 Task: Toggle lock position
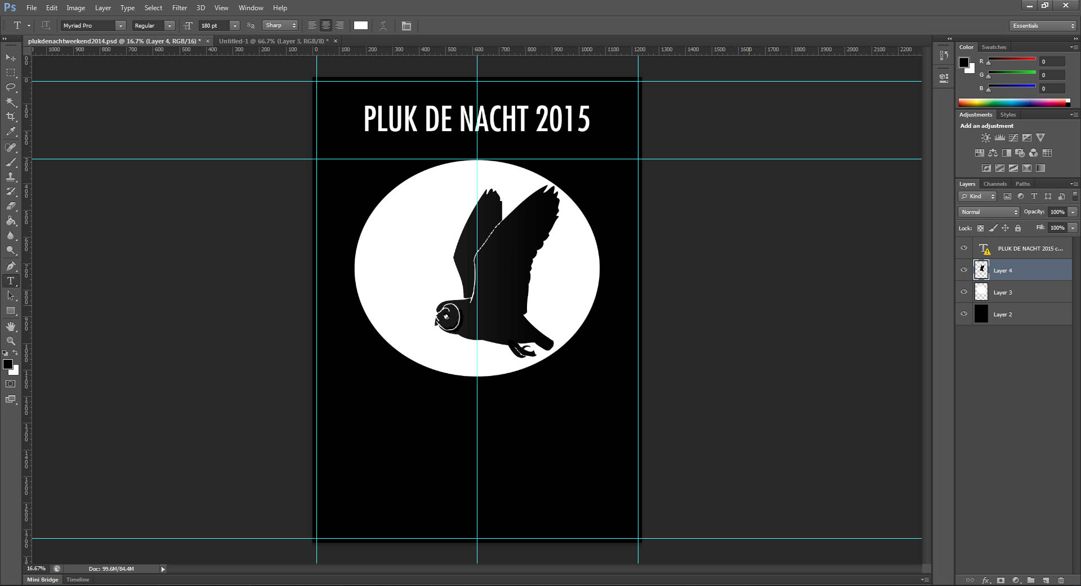click(x=1005, y=228)
